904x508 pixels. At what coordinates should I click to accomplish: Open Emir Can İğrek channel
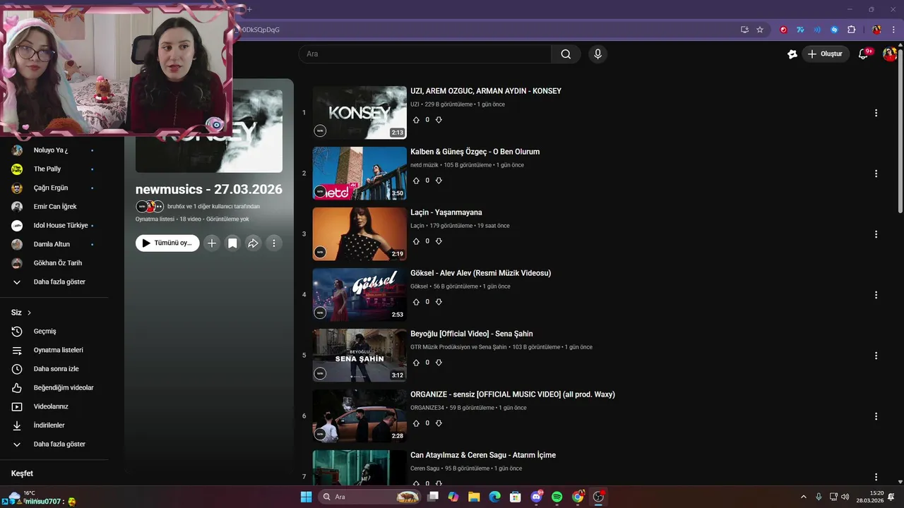click(54, 207)
